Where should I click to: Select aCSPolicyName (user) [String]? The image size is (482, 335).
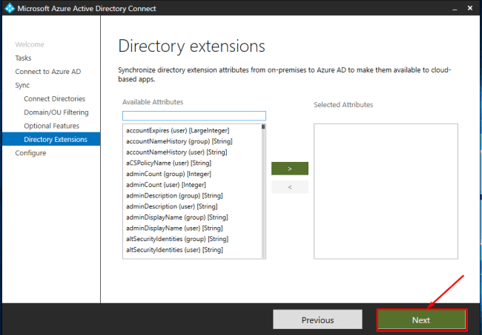pos(169,163)
